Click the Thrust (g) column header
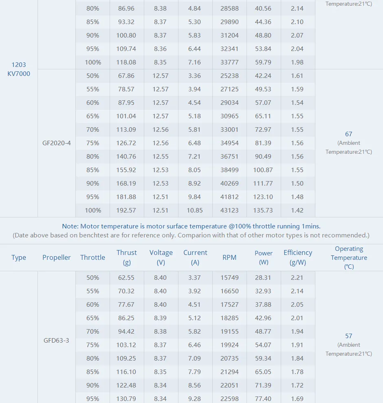The height and width of the screenshot is (403, 383). point(127,257)
